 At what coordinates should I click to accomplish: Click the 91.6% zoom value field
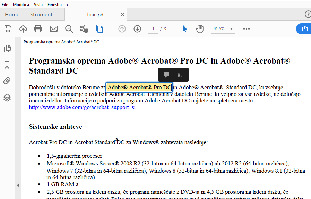[x=219, y=29]
